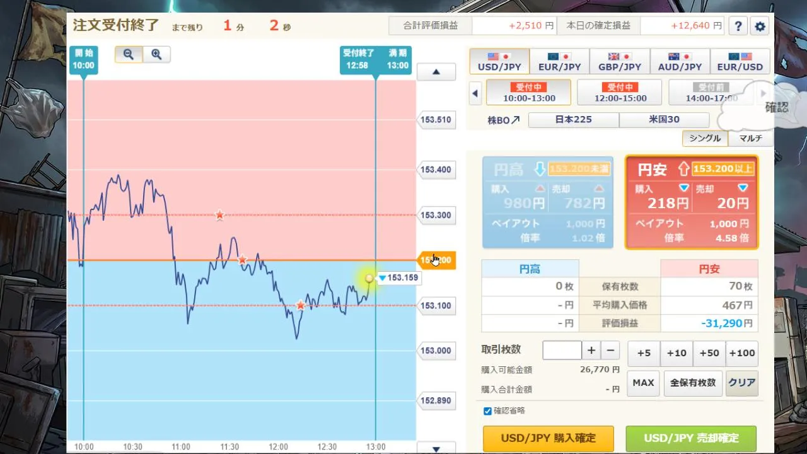Image resolution: width=807 pixels, height=454 pixels.
Task: Open 株BO link
Action: click(504, 120)
